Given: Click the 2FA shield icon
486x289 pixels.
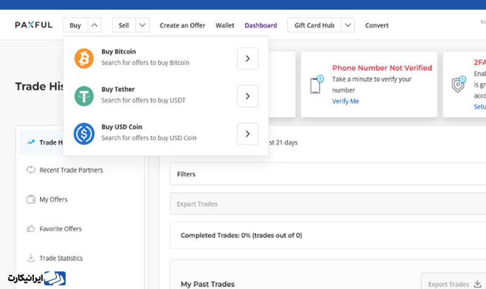Looking at the screenshot, I should [459, 84].
